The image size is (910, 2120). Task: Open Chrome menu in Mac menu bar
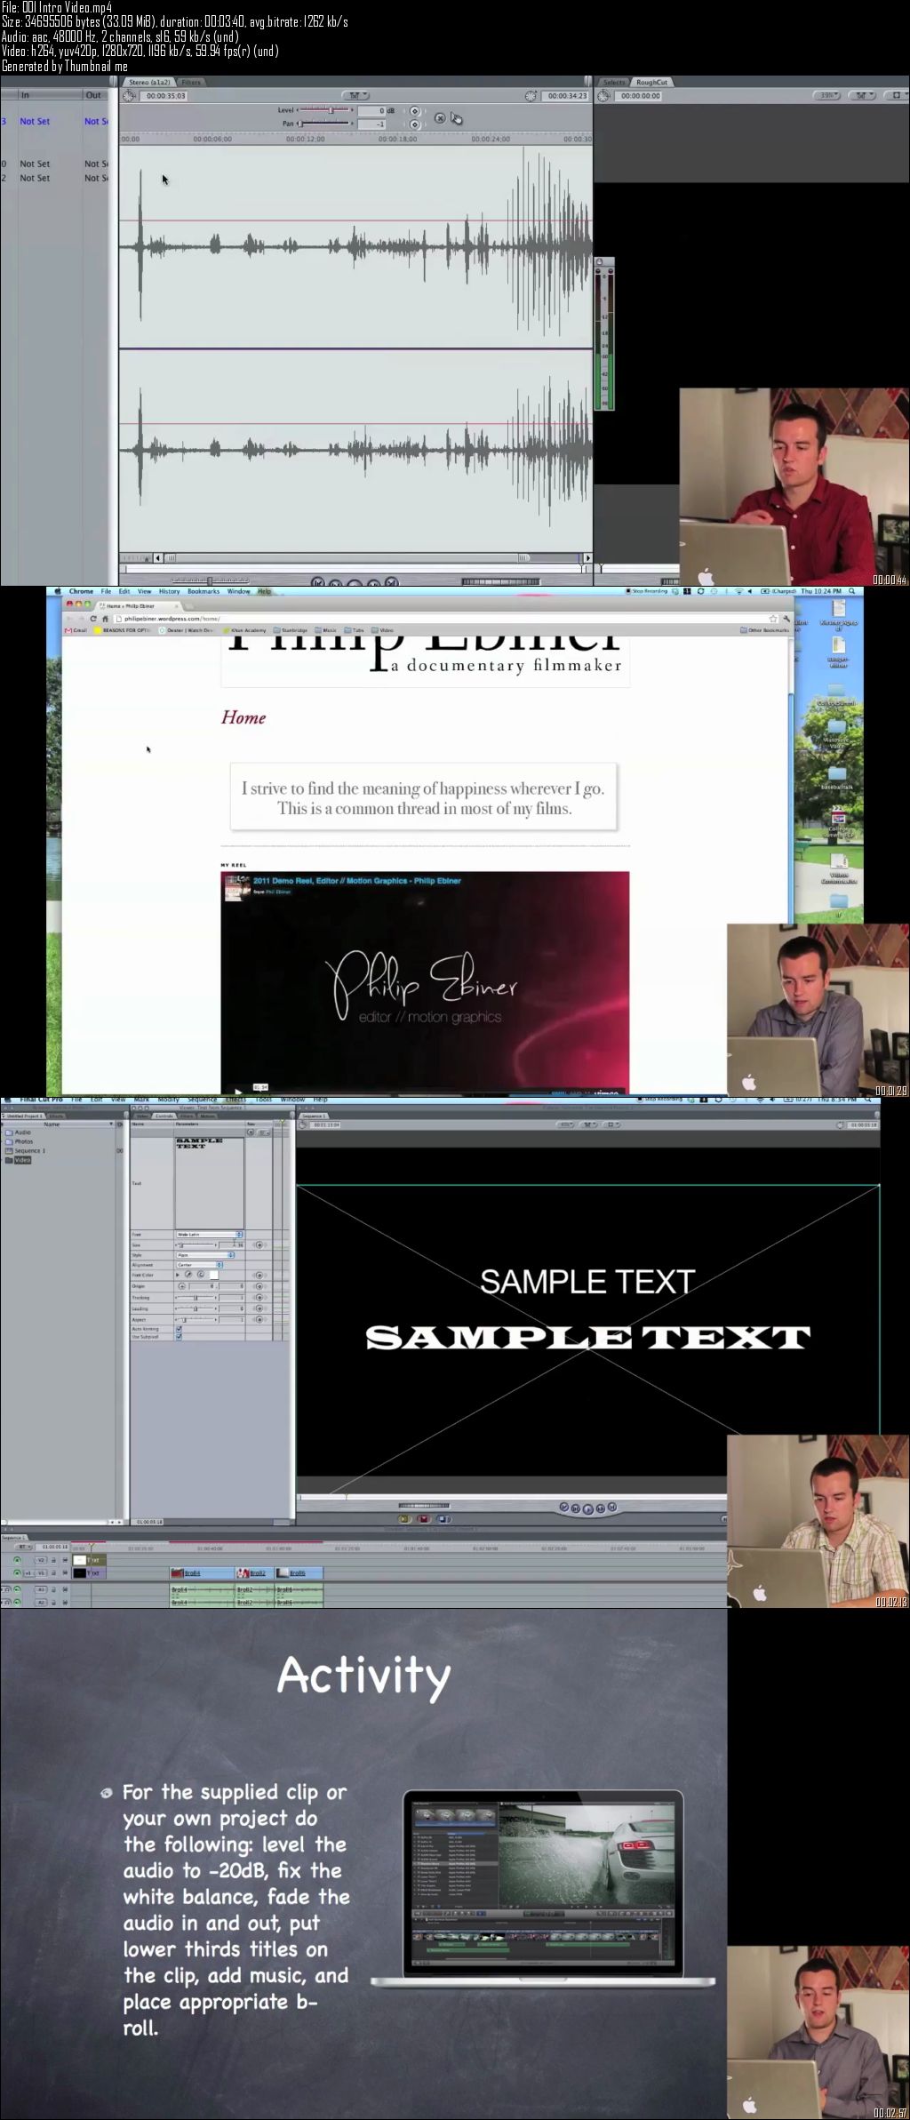pyautogui.click(x=81, y=591)
